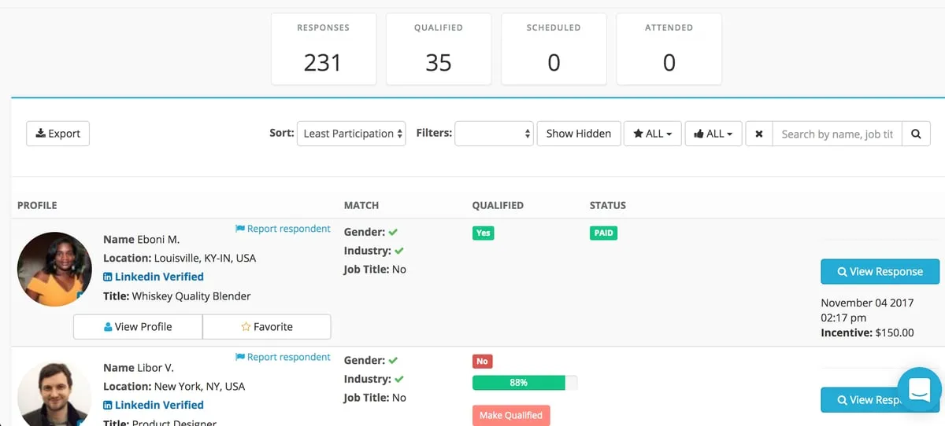Click the Scheduled 0 stat card
Screen dimensions: 945x426
click(554, 49)
